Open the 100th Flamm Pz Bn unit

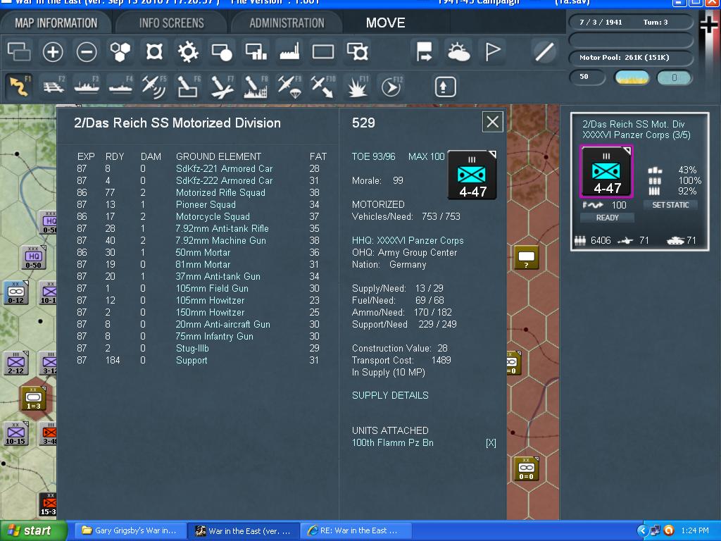[393, 442]
